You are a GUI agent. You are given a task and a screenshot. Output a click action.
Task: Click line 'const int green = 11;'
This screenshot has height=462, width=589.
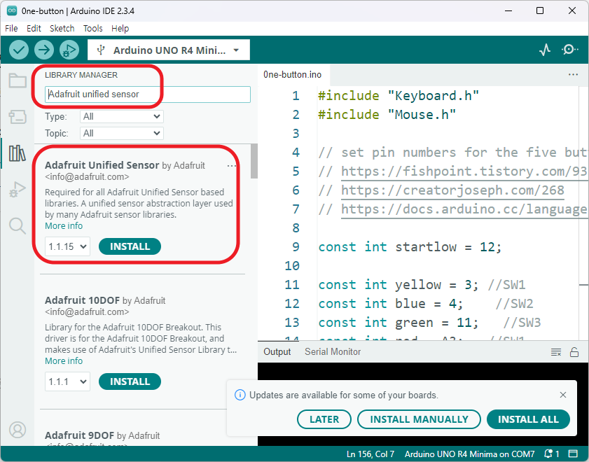click(x=399, y=323)
